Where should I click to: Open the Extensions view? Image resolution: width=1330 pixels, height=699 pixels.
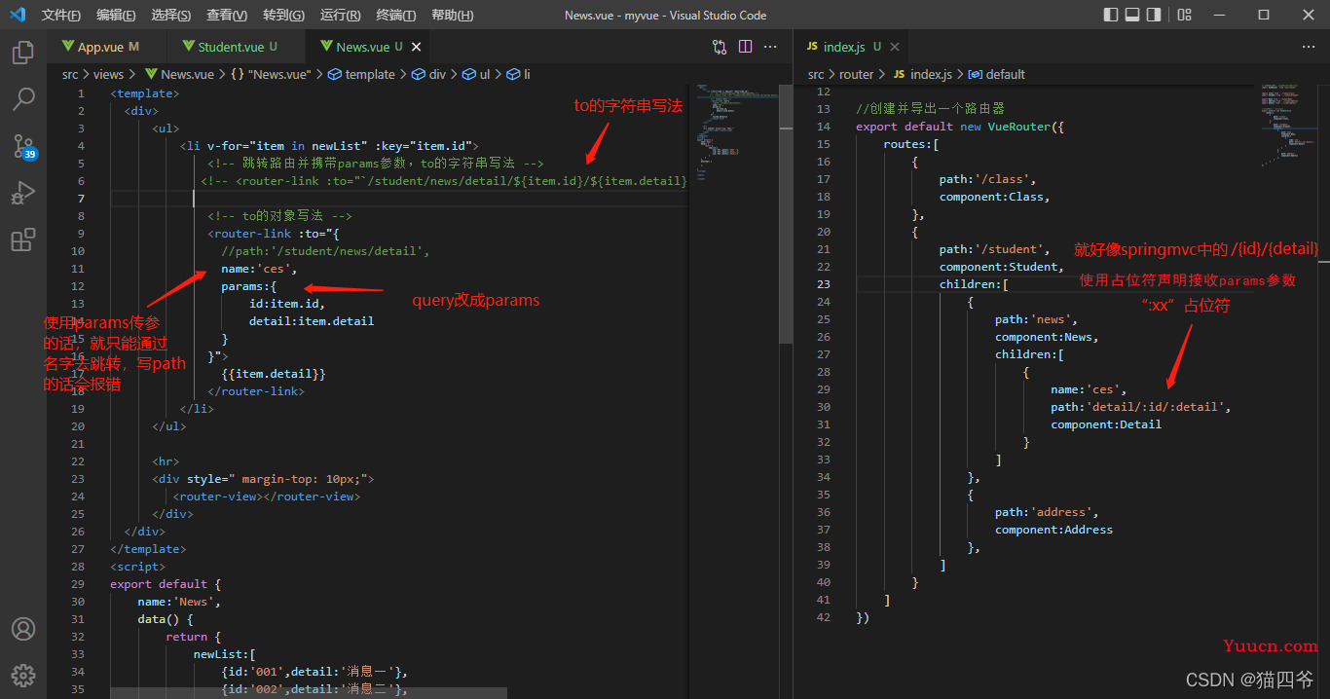(x=23, y=239)
